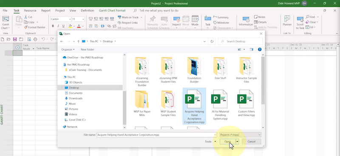This screenshot has height=156, width=340.
Task: Select Custom Filters and View.mpp file
Action: point(246,103)
